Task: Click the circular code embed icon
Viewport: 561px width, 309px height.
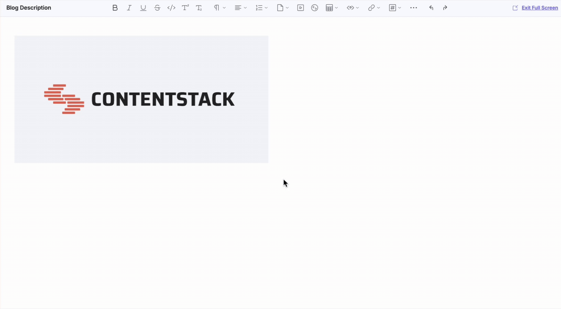Action: 315,8
